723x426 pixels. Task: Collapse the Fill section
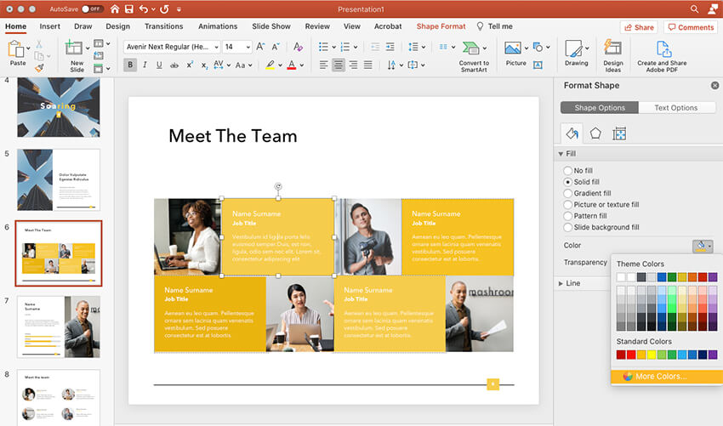561,154
